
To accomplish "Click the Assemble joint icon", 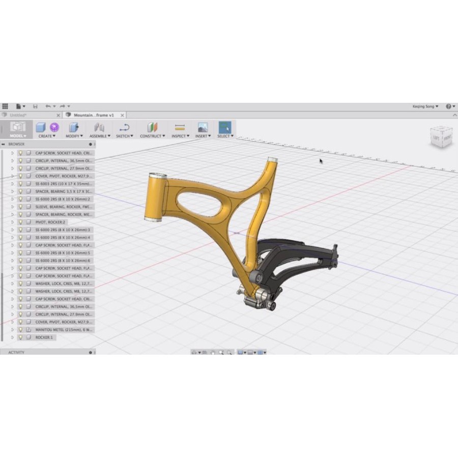I will pos(99,127).
